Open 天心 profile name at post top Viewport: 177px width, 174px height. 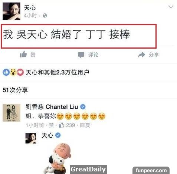click(30, 8)
